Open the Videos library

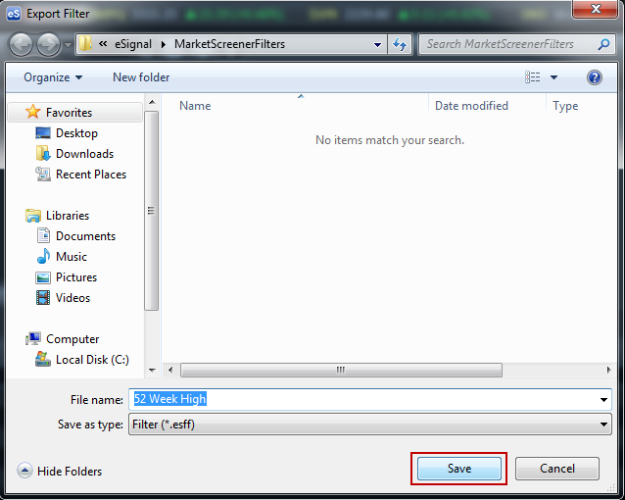pyautogui.click(x=72, y=298)
